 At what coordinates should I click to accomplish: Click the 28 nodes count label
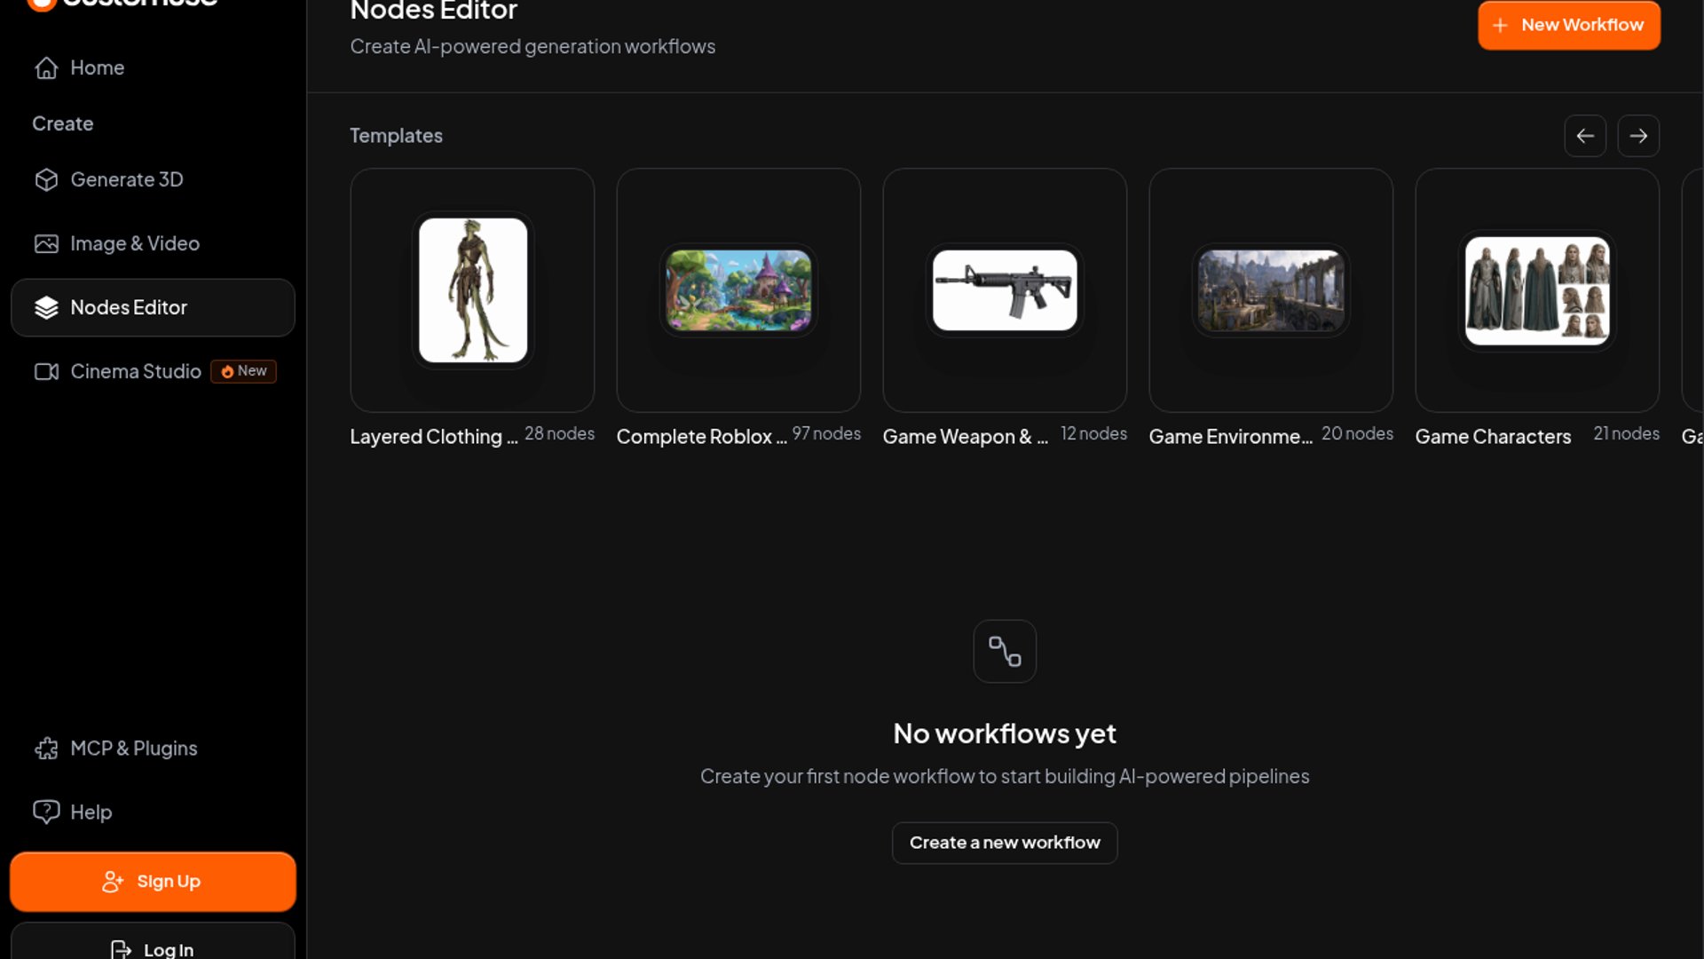[559, 433]
